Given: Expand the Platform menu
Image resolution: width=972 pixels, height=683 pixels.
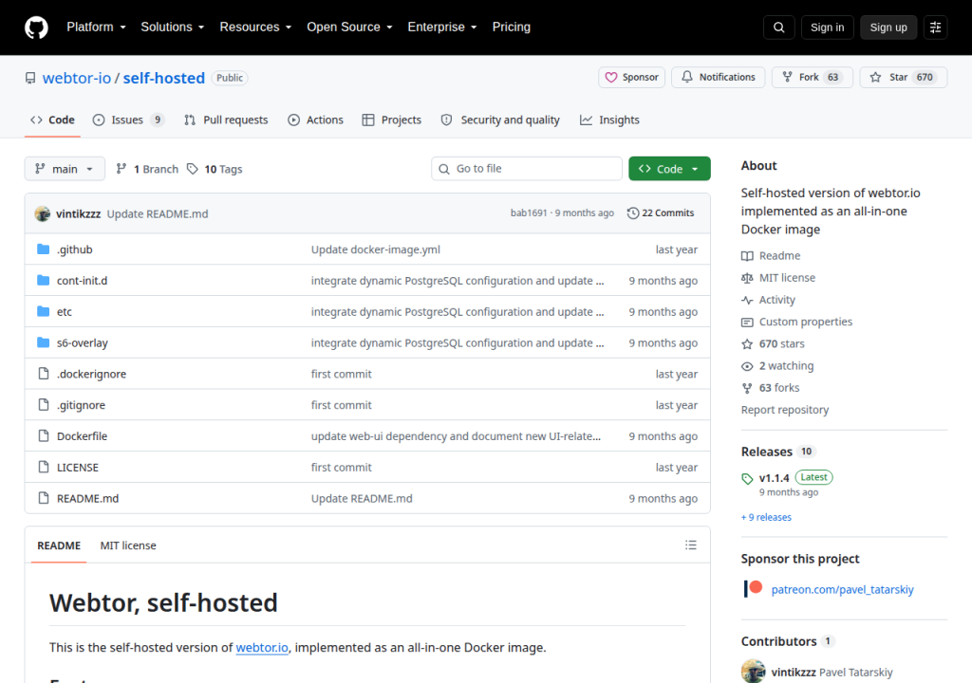Looking at the screenshot, I should click(x=96, y=28).
